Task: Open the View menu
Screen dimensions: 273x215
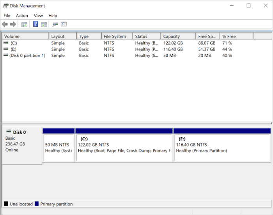Action: [x=38, y=16]
